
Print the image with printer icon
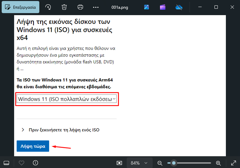80,7
